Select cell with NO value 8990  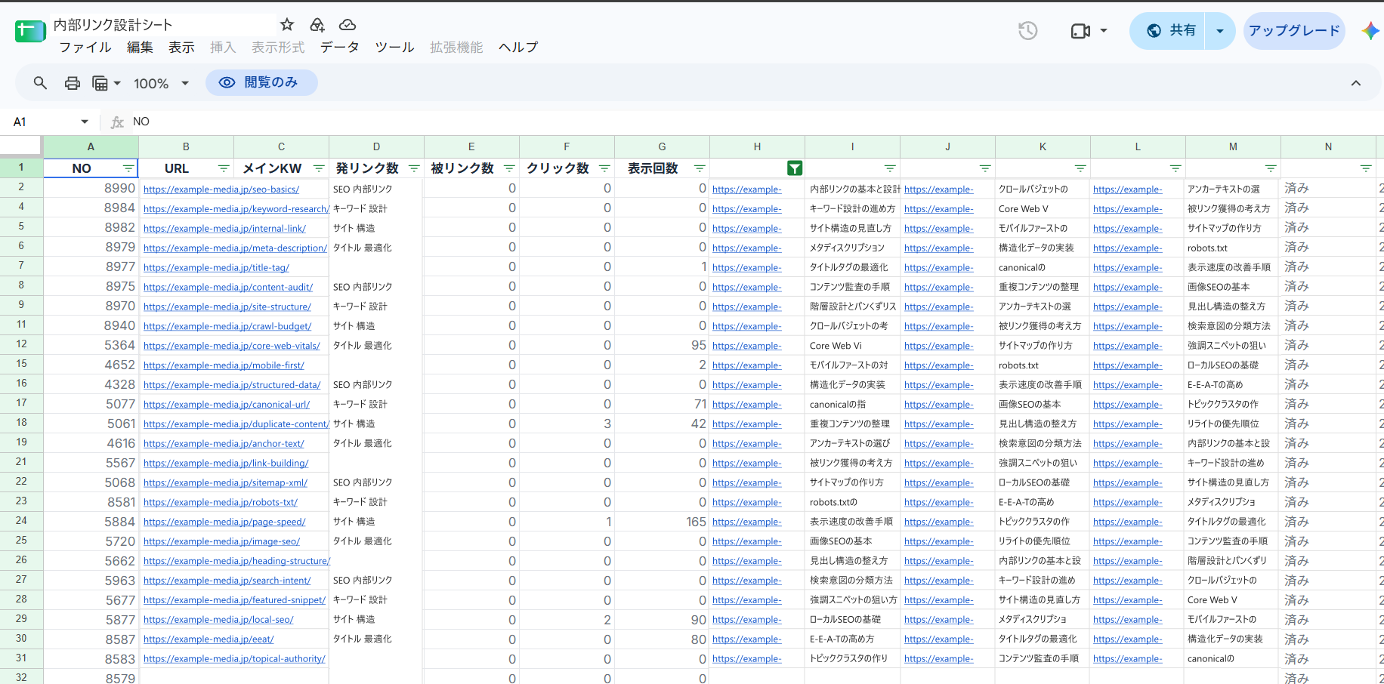91,188
